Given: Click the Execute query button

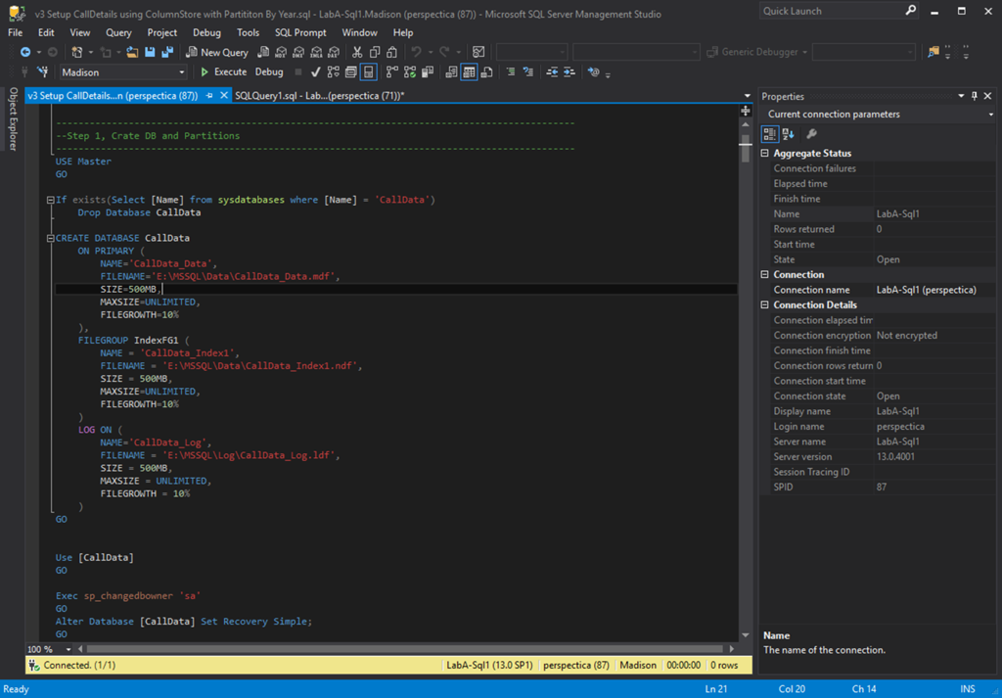Looking at the screenshot, I should [223, 72].
